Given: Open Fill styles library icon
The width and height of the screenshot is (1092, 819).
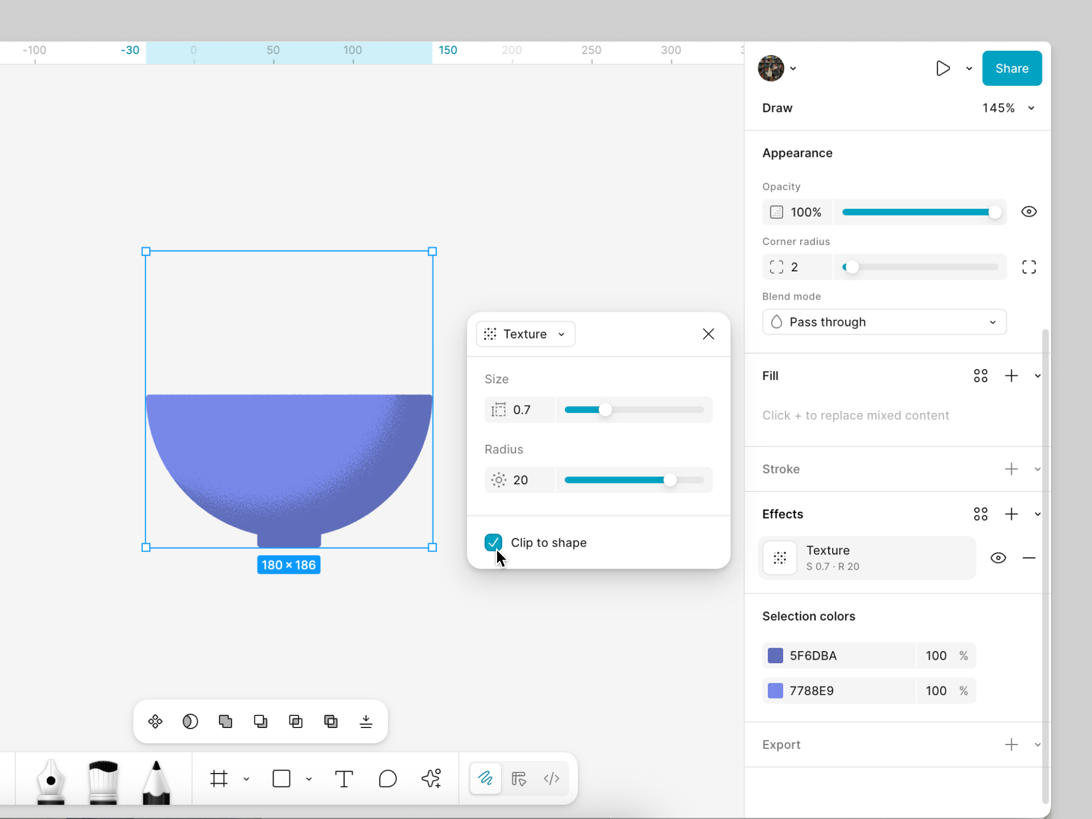Looking at the screenshot, I should point(981,376).
